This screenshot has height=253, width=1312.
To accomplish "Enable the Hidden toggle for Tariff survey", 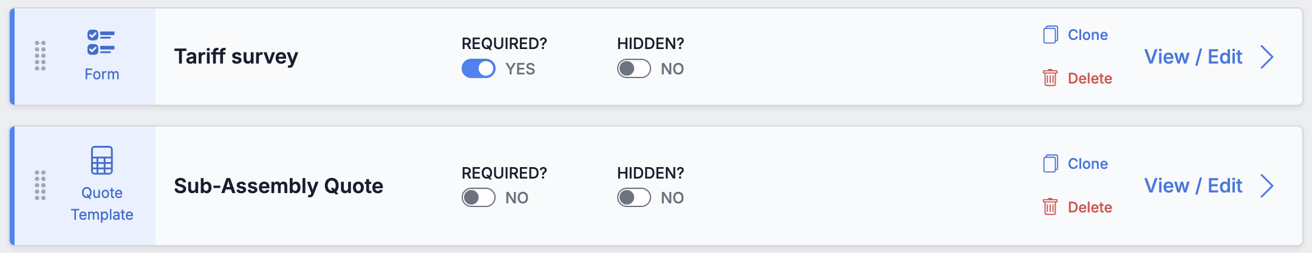I will pos(634,69).
